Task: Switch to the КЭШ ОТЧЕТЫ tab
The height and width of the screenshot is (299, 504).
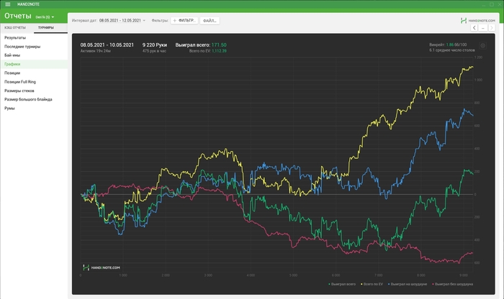Action: (15, 27)
